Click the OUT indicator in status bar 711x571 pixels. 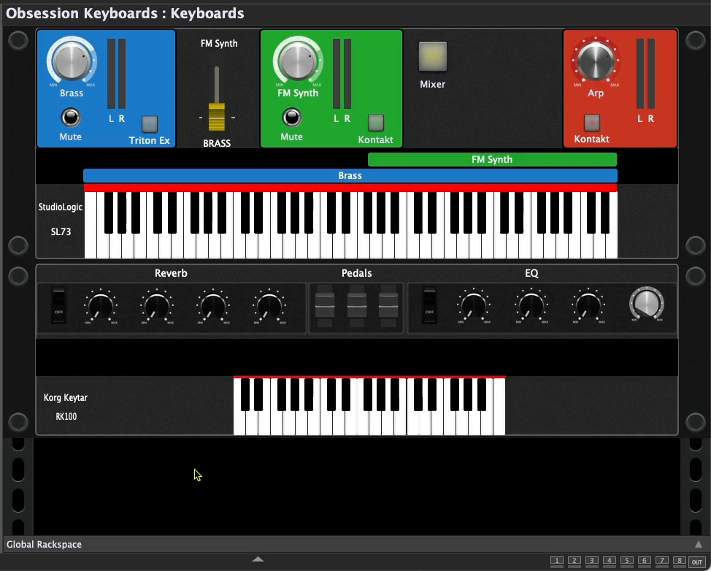pos(697,562)
